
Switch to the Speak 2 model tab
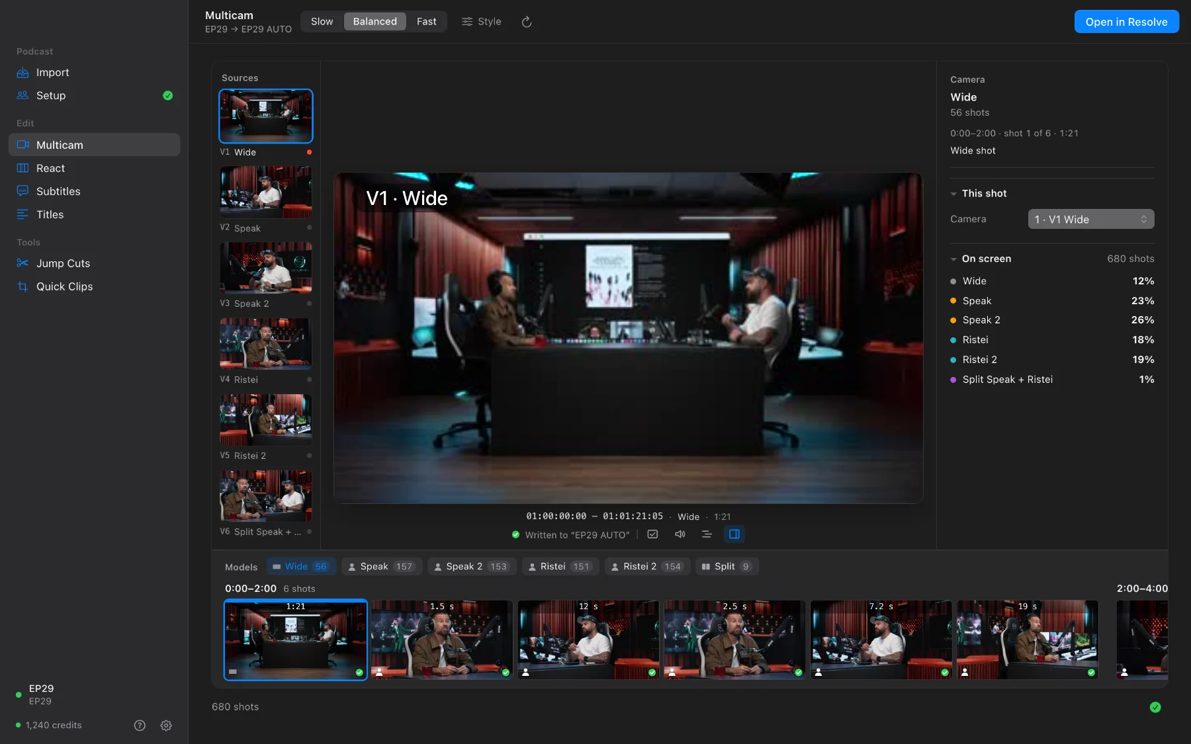(x=472, y=567)
